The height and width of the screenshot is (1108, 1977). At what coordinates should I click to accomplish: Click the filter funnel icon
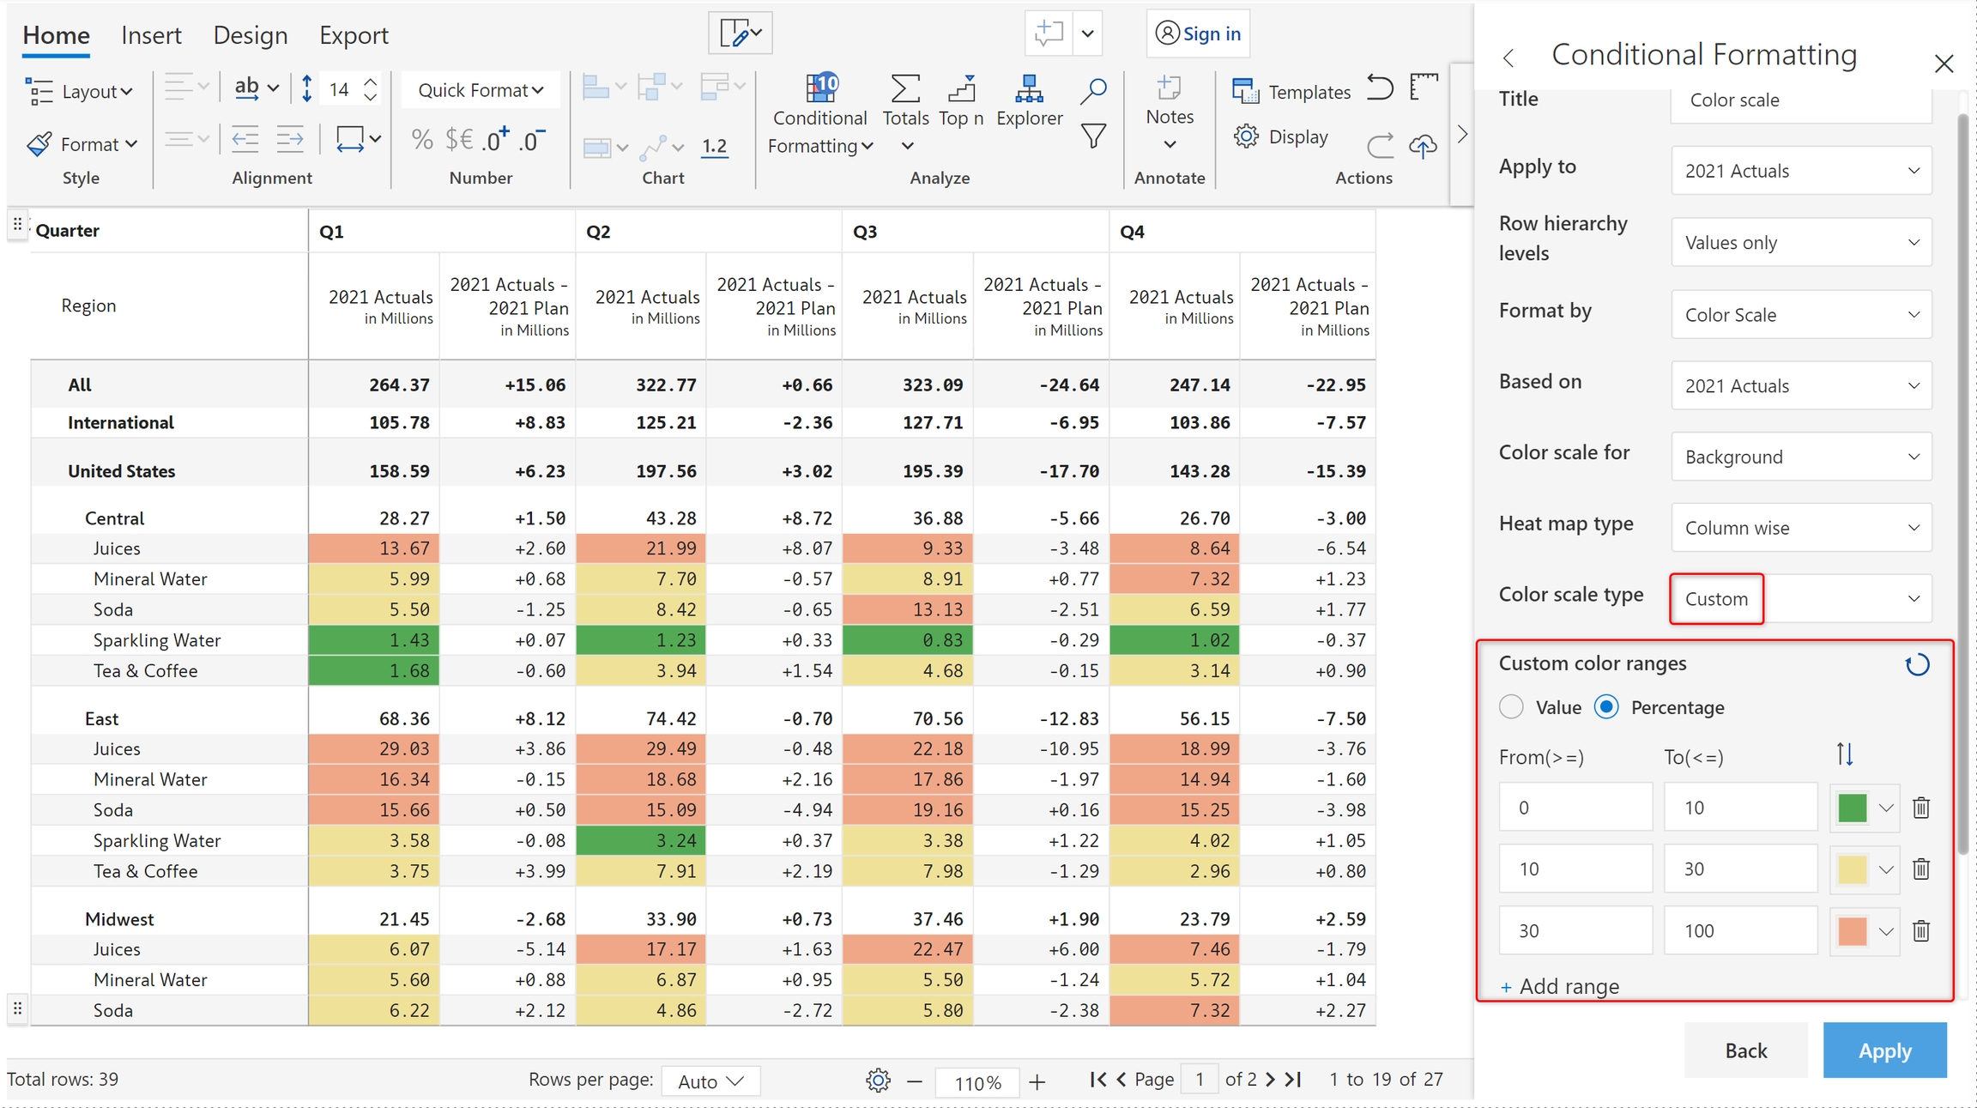pos(1092,136)
